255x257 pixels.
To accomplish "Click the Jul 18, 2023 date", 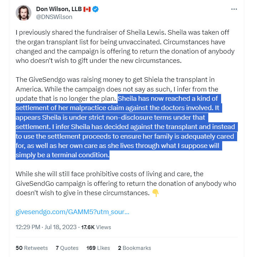I will click(x=61, y=227).
